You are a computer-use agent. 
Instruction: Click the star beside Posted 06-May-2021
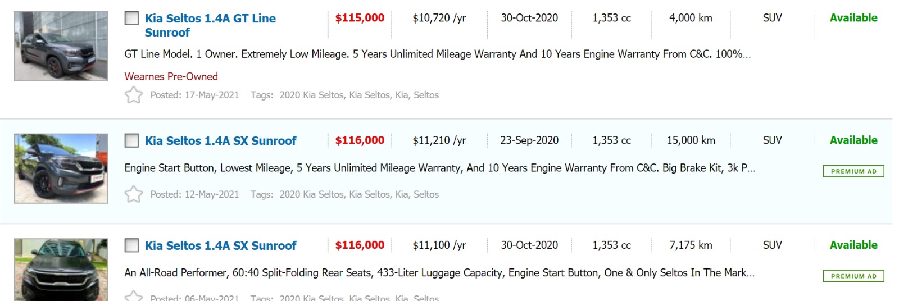(x=134, y=296)
